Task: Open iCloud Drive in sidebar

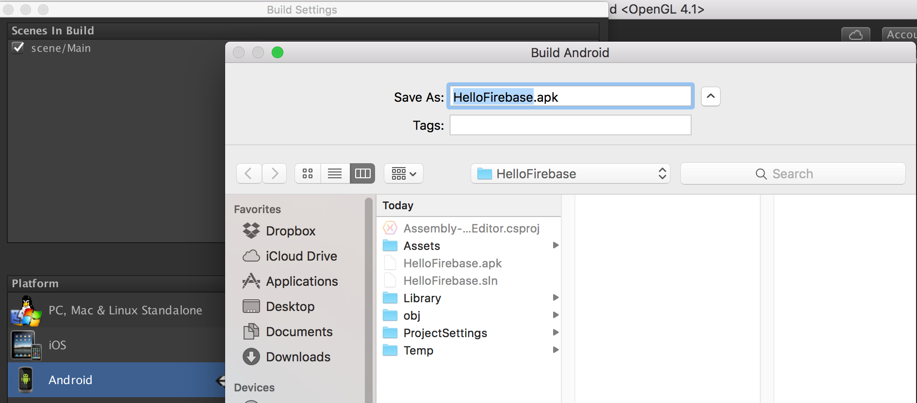Action: 301,256
